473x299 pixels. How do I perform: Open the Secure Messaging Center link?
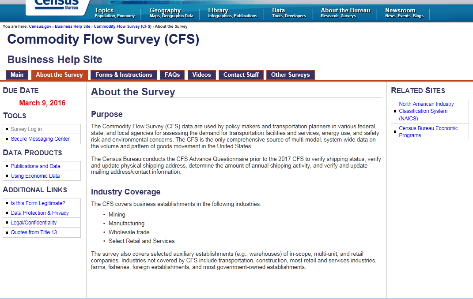click(x=40, y=139)
